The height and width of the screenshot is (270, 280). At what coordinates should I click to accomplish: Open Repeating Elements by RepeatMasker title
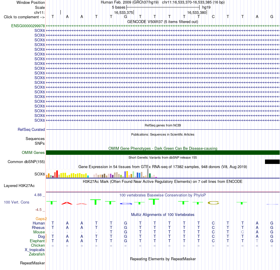point(163,259)
